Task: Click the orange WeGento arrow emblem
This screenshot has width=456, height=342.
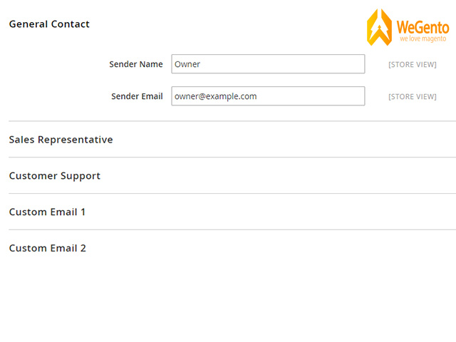Action: (x=379, y=27)
